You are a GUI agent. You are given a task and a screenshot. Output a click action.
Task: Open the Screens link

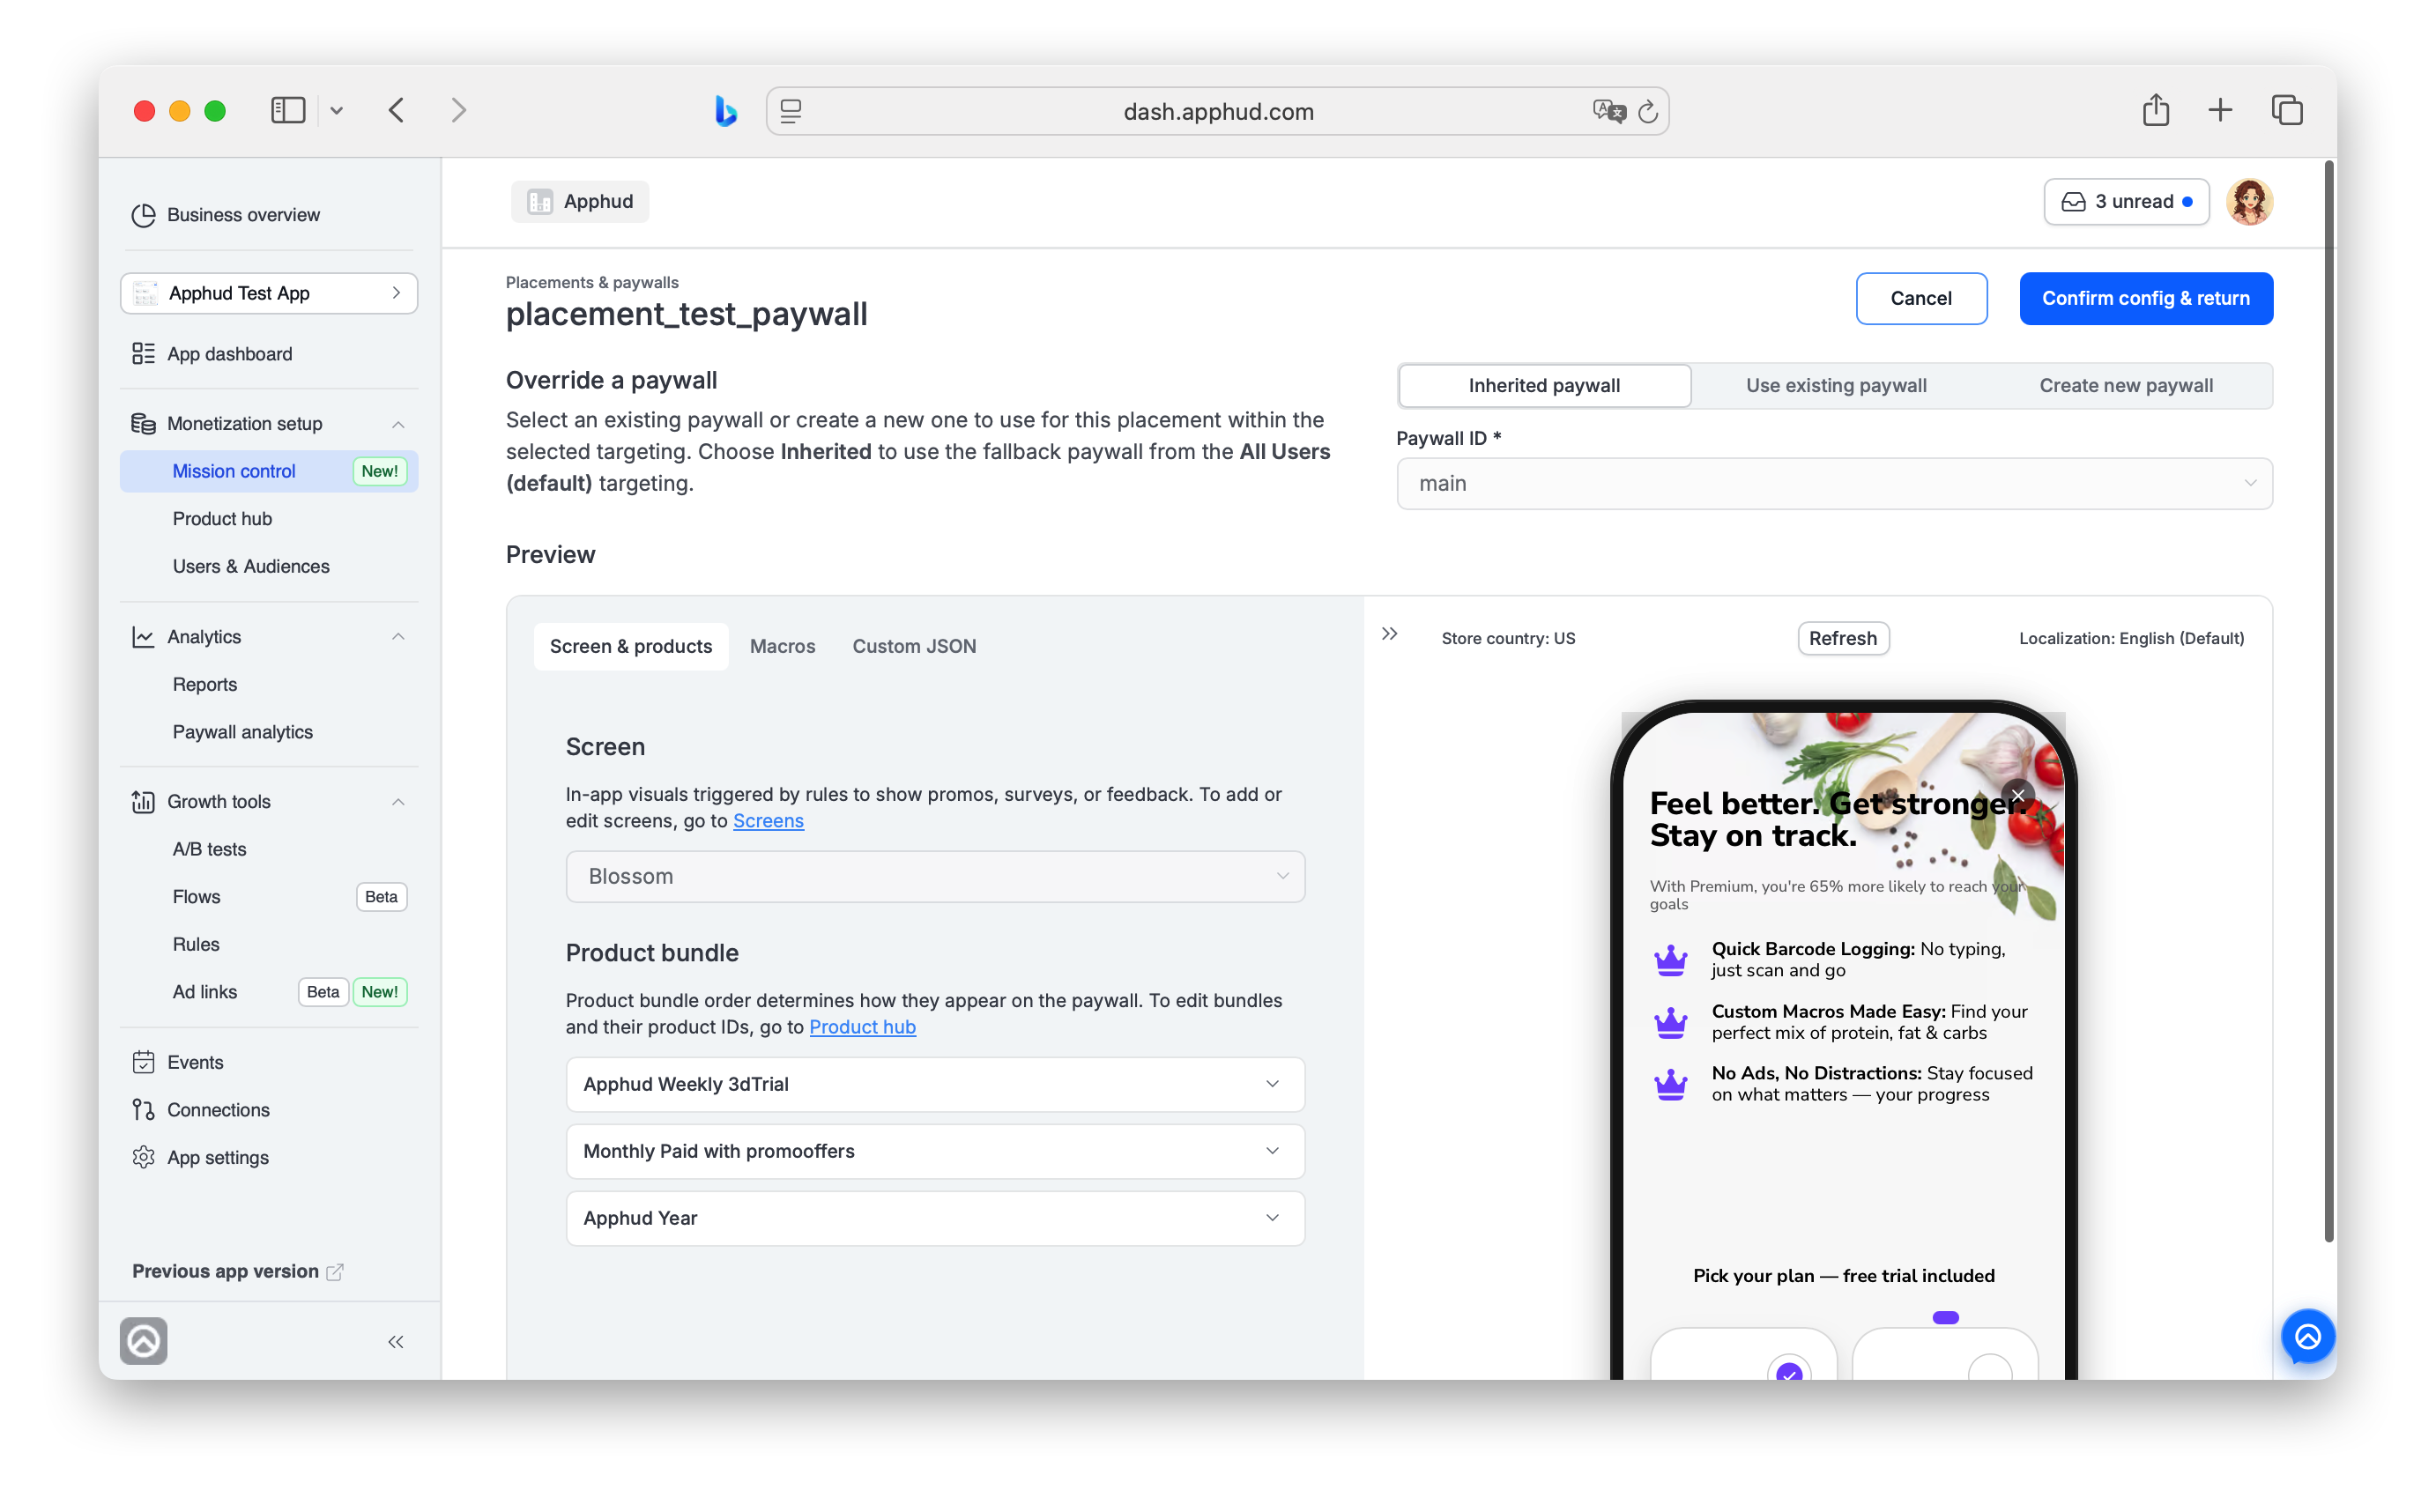[768, 821]
